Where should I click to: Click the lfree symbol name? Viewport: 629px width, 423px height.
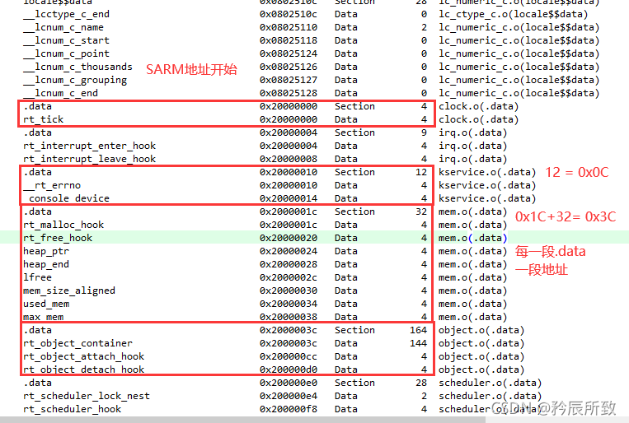coord(37,277)
